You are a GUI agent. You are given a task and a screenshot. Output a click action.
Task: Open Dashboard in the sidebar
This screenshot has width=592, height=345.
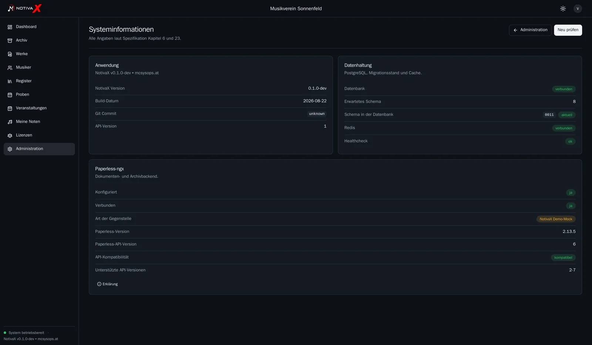[39, 27]
